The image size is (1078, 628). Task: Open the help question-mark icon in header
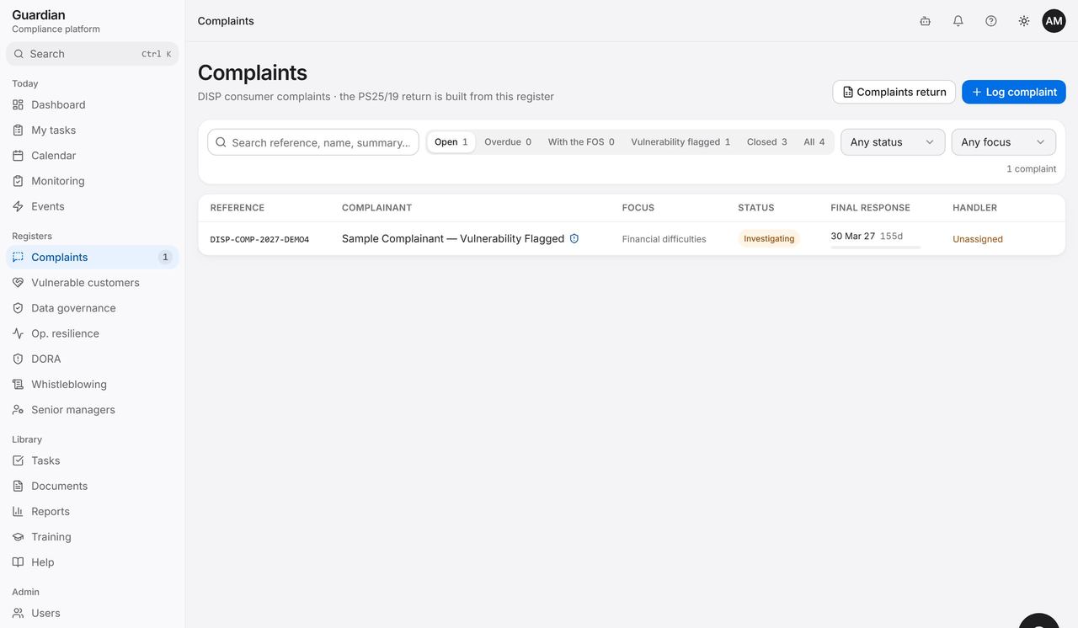pos(990,21)
